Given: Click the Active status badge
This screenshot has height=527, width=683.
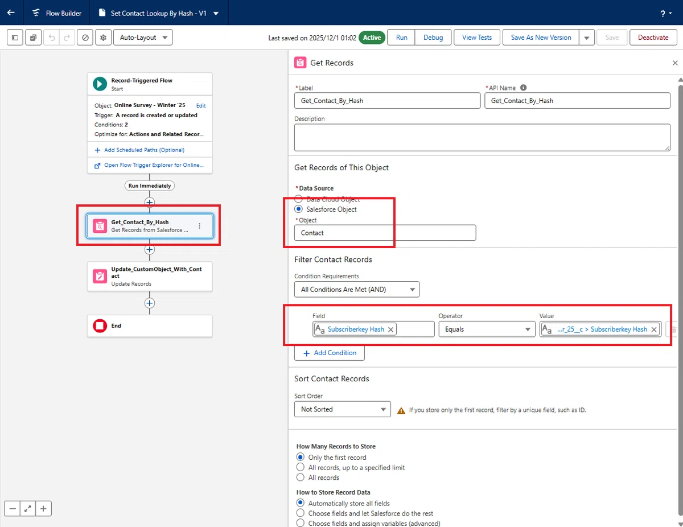Looking at the screenshot, I should pyautogui.click(x=372, y=38).
